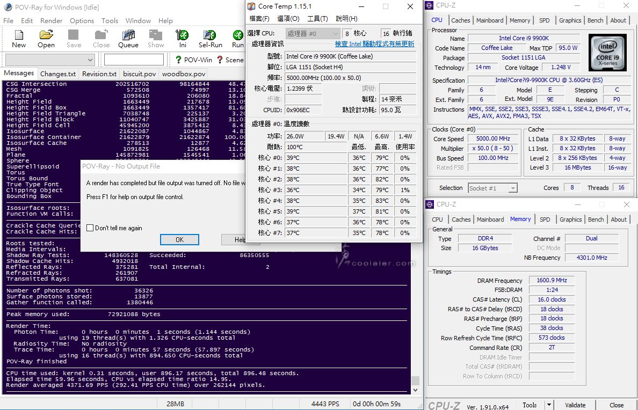Expand the render preset dropdown in POV-Ray
The width and height of the screenshot is (638, 410).
coord(90,60)
